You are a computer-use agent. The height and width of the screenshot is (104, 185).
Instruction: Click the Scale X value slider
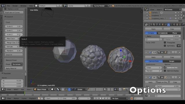14,26
